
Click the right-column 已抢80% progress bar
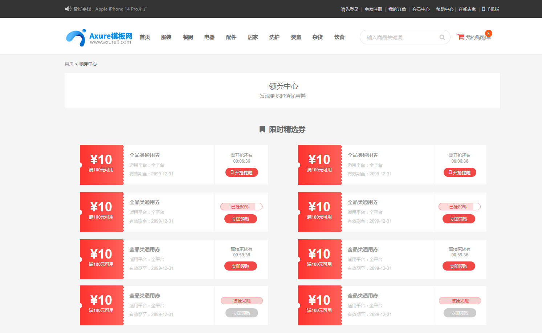pos(460,207)
